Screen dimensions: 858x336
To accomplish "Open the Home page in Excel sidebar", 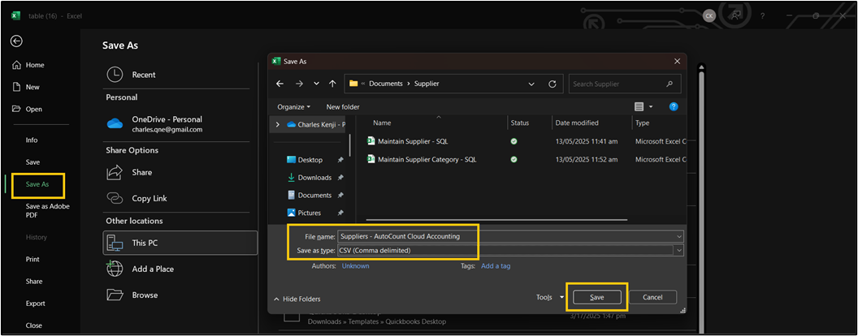I will [x=28, y=65].
